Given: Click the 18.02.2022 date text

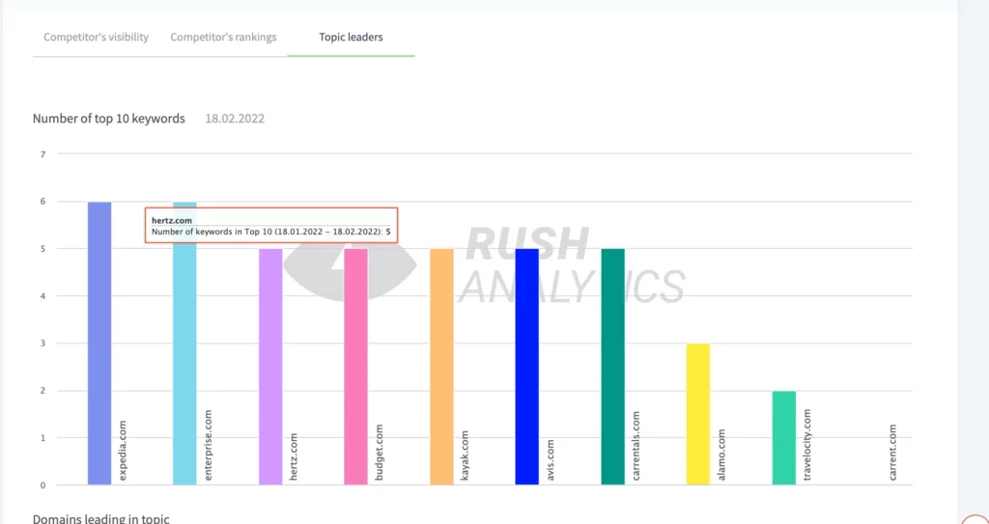Looking at the screenshot, I should pos(235,119).
